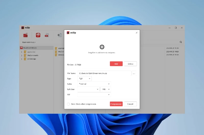Image resolution: width=204 pixels, height=135 pixels.
Task: Click the new file toolbar icon
Action: coord(59,35)
